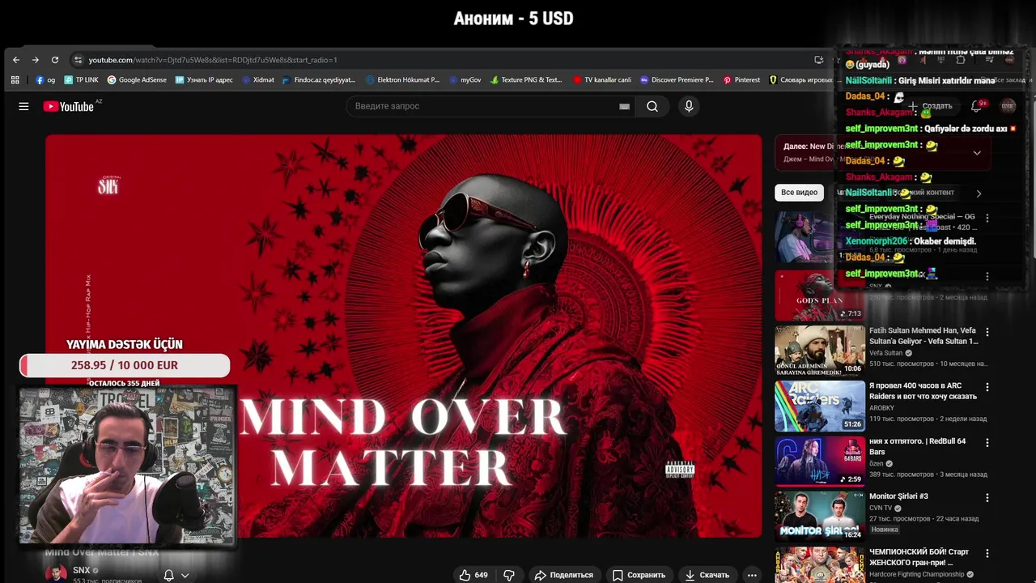Open the myGov bookmark
Screen dimensions: 1036x583
click(x=465, y=80)
